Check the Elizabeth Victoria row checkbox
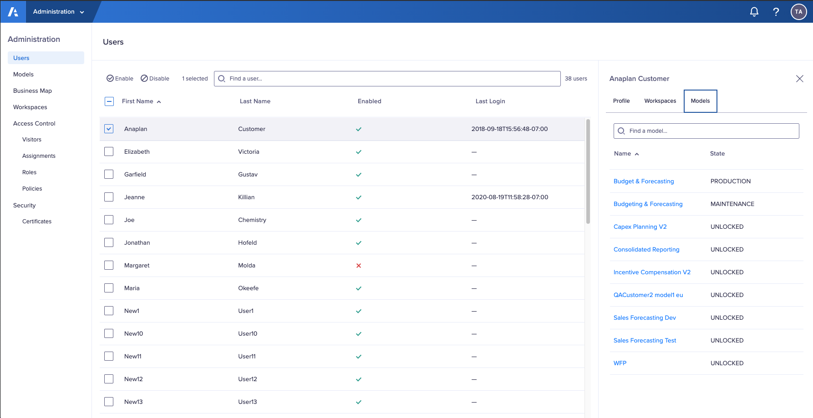This screenshot has width=813, height=418. tap(109, 151)
